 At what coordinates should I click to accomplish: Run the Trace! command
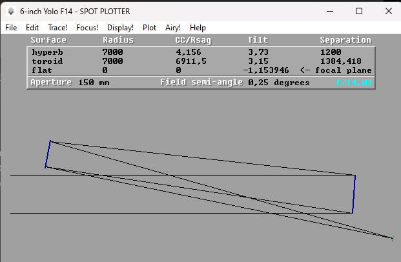(57, 28)
